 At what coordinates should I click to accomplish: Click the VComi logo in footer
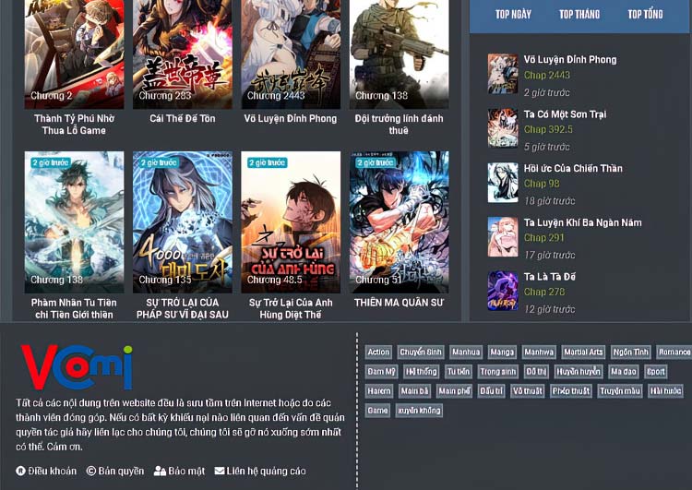coord(77,367)
